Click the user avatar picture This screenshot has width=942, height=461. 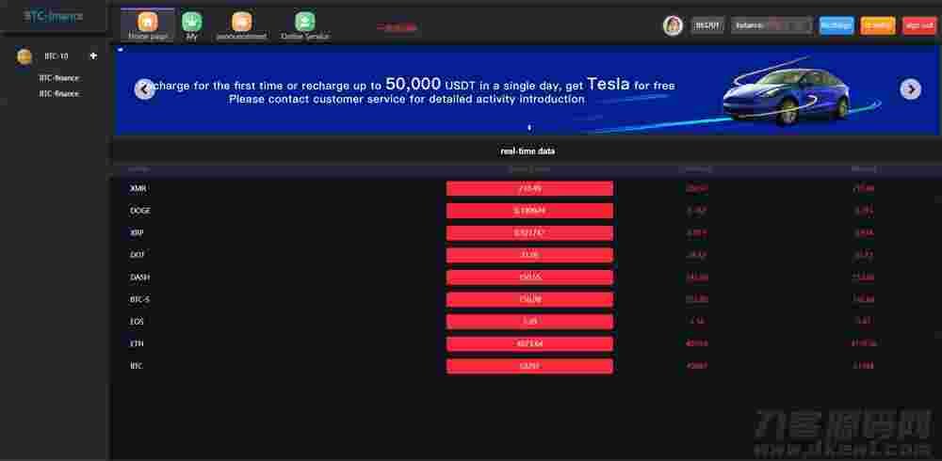pos(673,25)
